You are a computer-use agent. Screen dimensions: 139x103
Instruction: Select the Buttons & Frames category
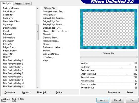click(x=11, y=8)
